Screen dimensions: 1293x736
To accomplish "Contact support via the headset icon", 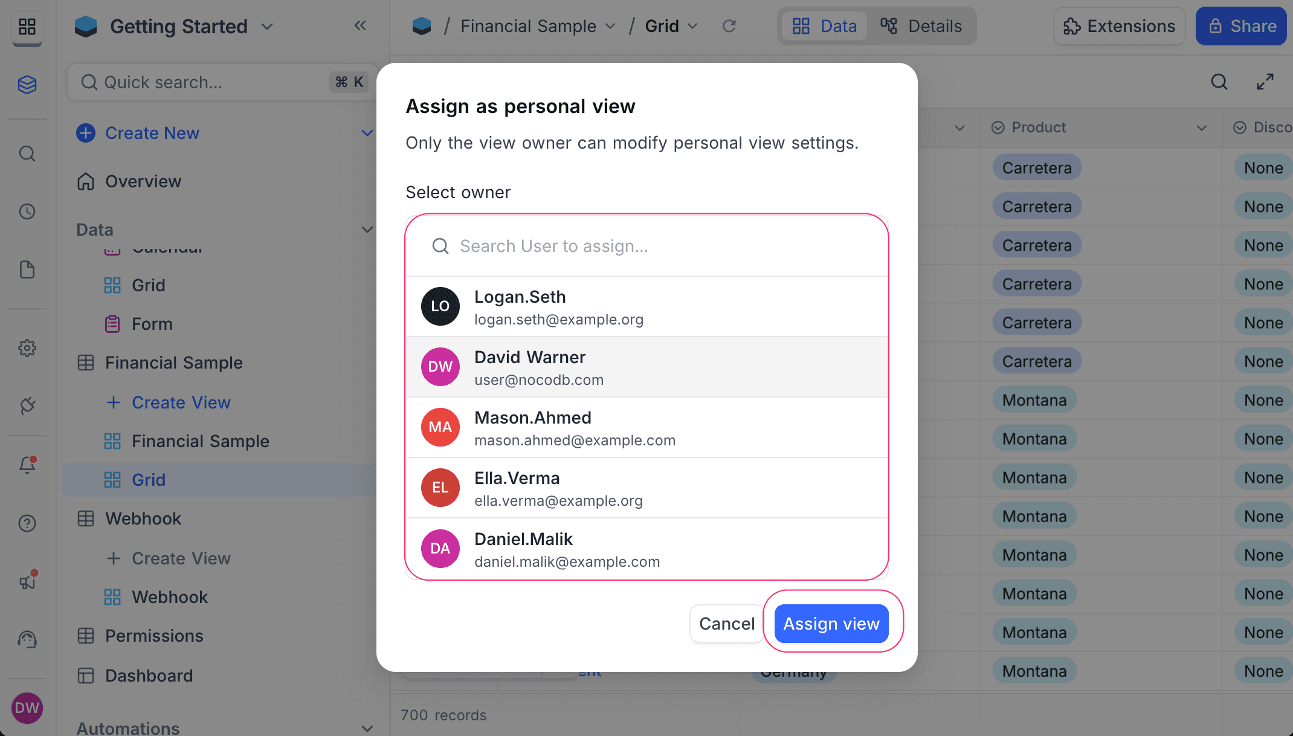I will pyautogui.click(x=27, y=639).
